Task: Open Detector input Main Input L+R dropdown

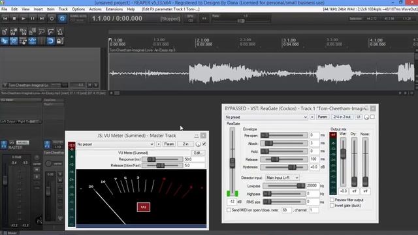Action: [282, 178]
